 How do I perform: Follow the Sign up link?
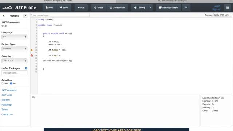(x=216, y=9)
